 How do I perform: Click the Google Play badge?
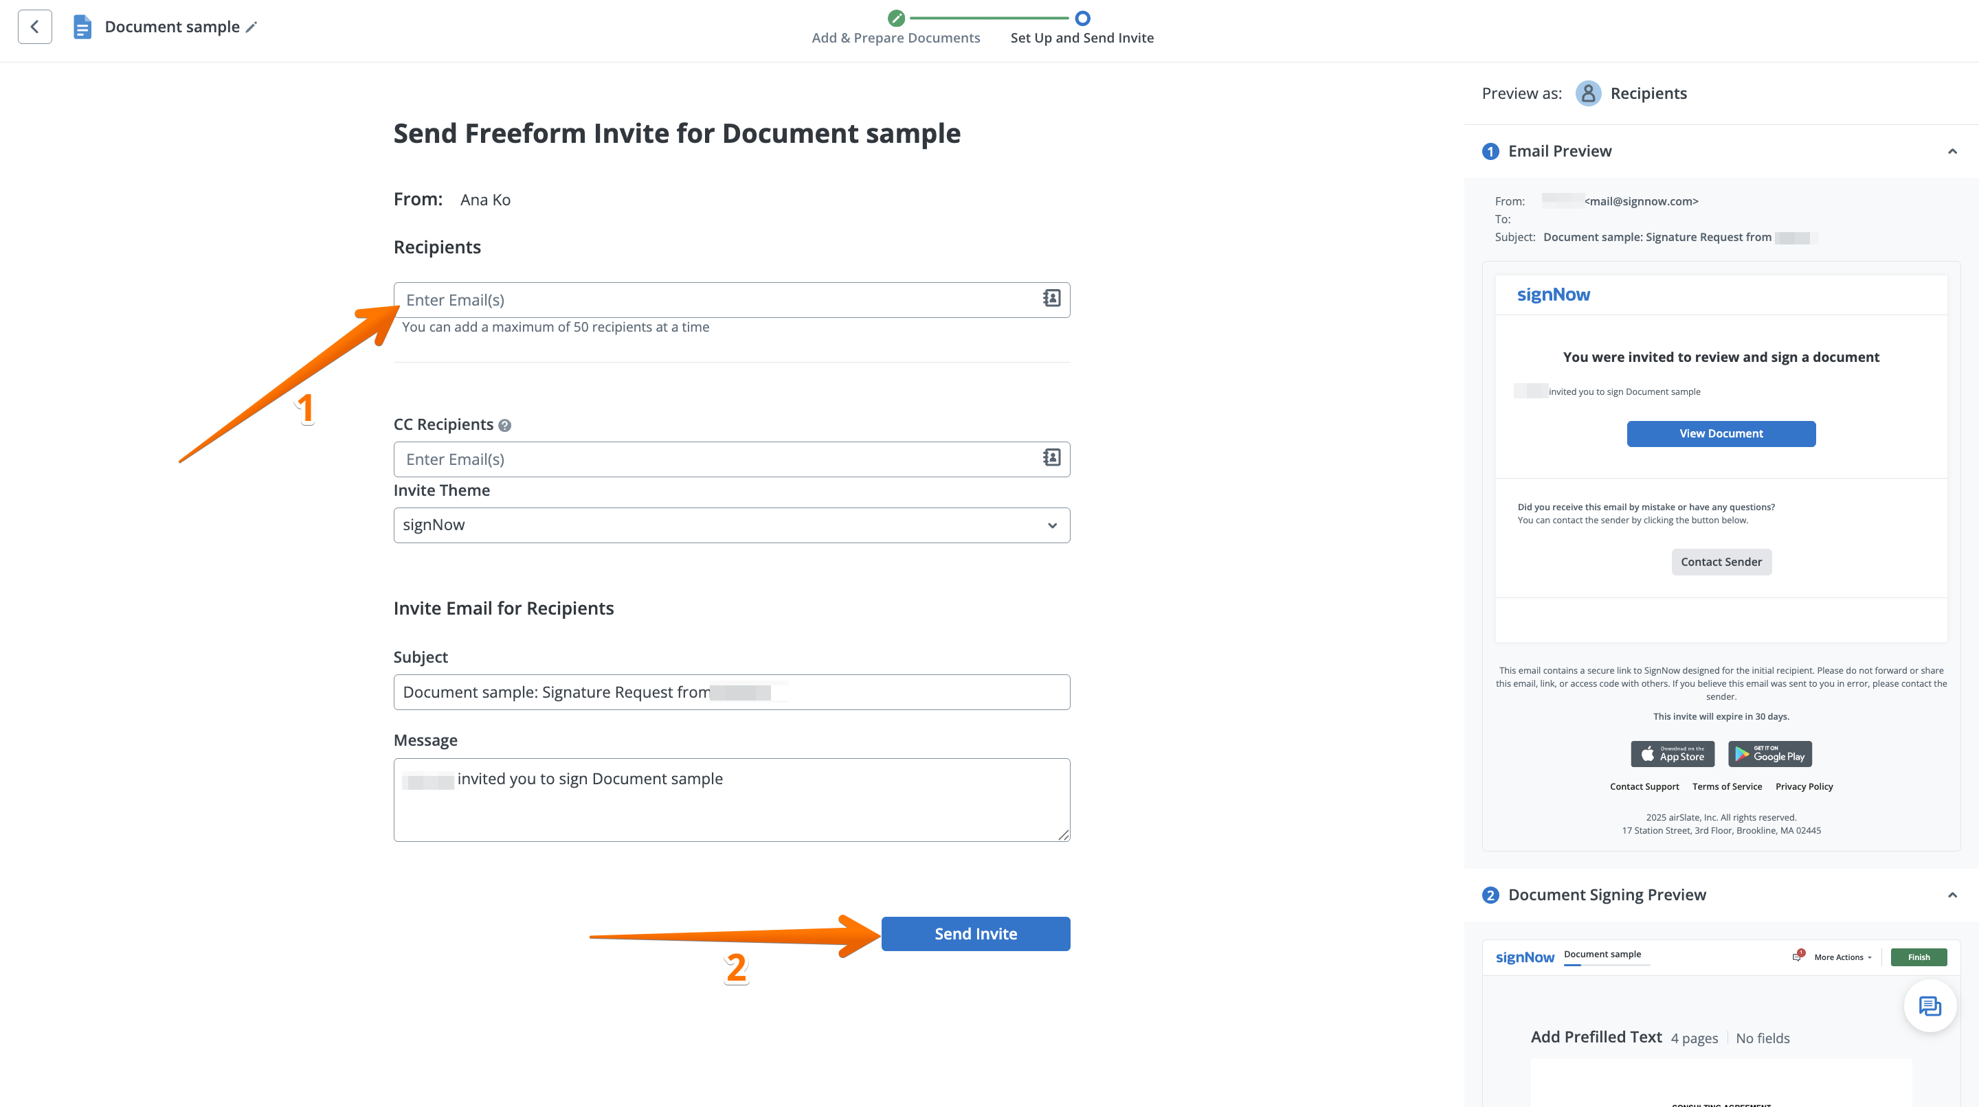[1769, 754]
